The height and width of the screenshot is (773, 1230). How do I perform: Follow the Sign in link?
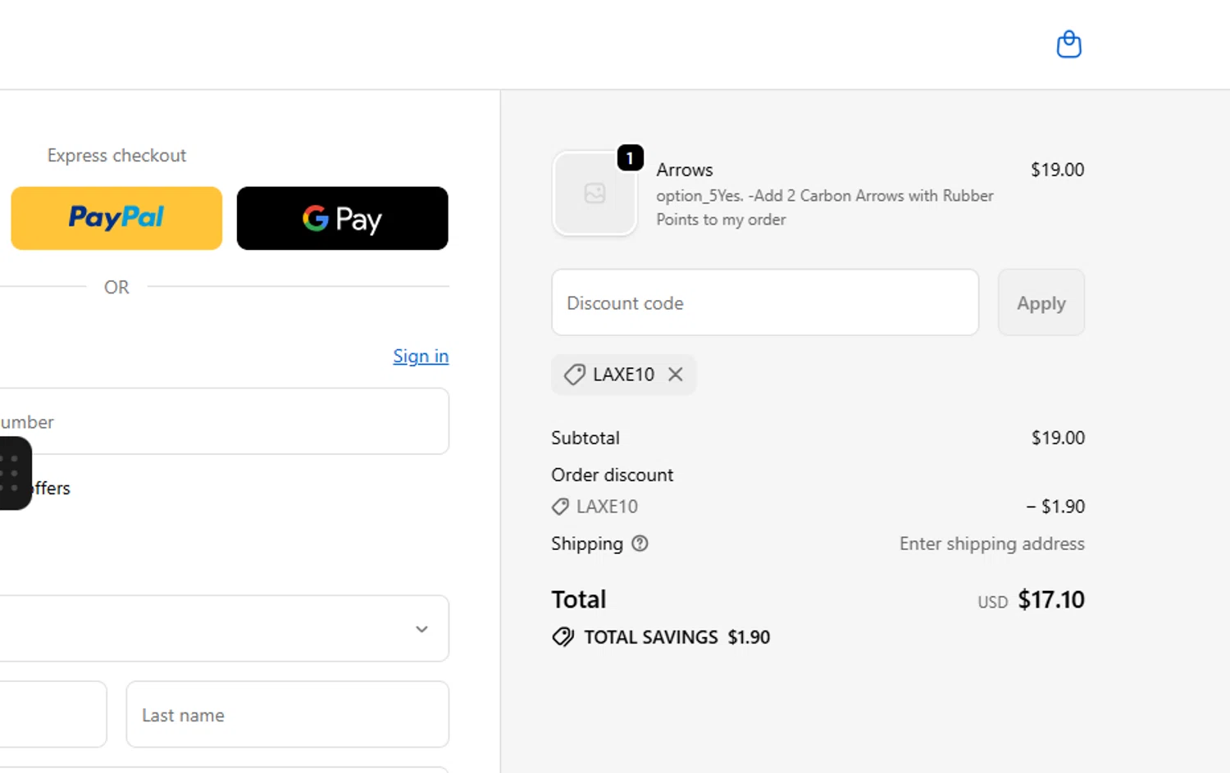click(x=421, y=356)
